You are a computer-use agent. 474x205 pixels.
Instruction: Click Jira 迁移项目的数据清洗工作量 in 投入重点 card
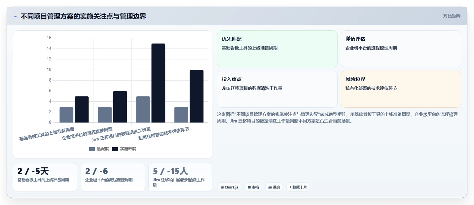tap(252, 88)
